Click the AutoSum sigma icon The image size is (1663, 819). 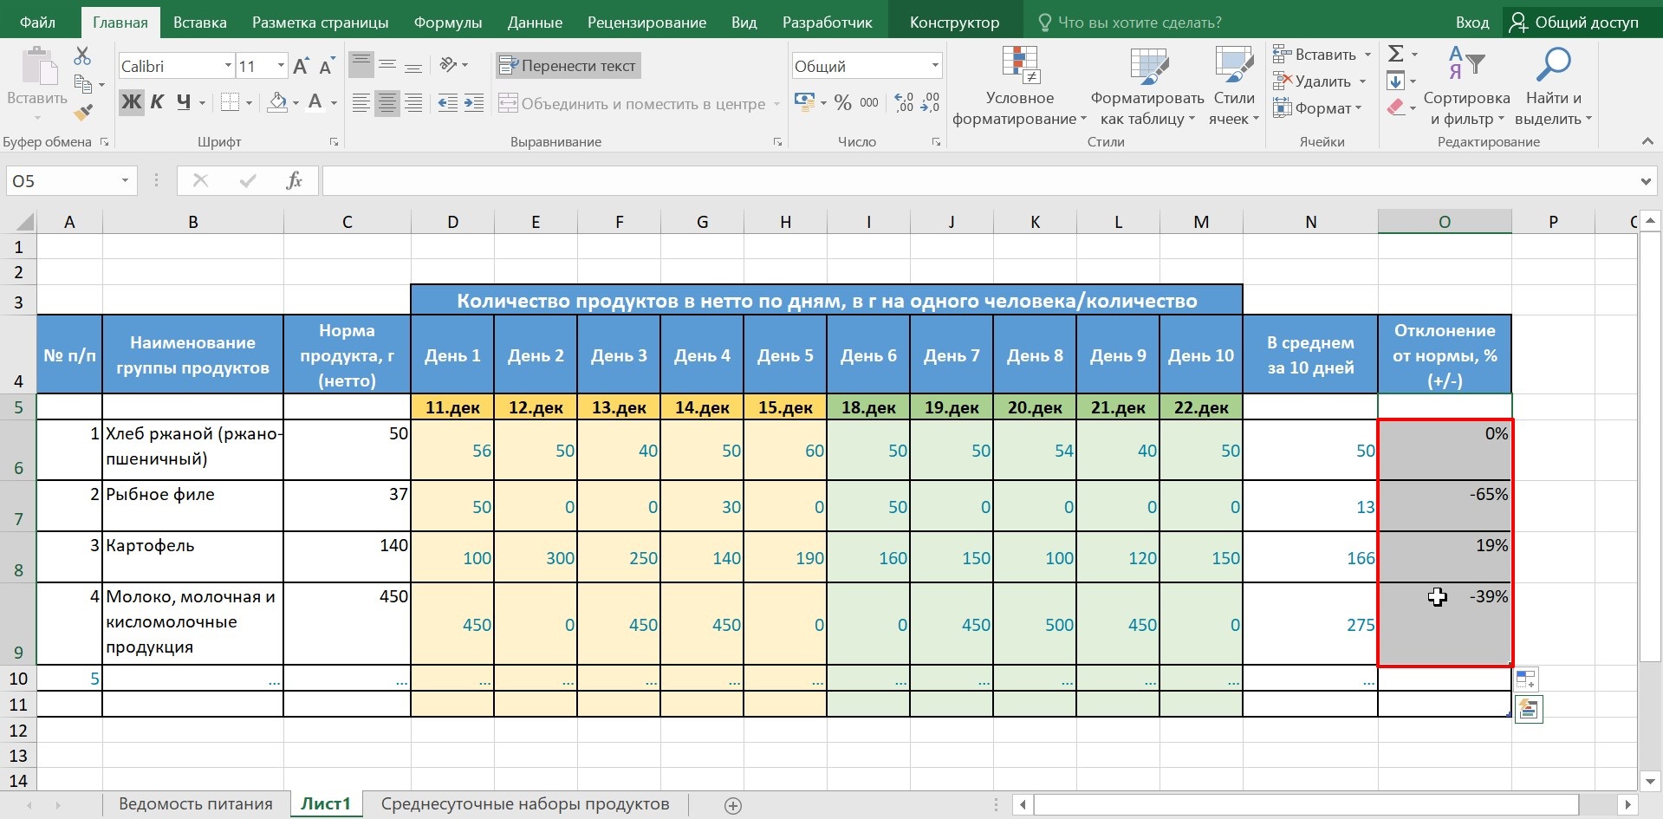click(x=1395, y=54)
